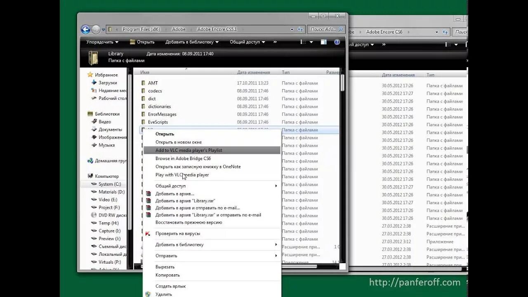This screenshot has width=528, height=297.
Task: Click the search magnifier icon
Action: click(341, 29)
